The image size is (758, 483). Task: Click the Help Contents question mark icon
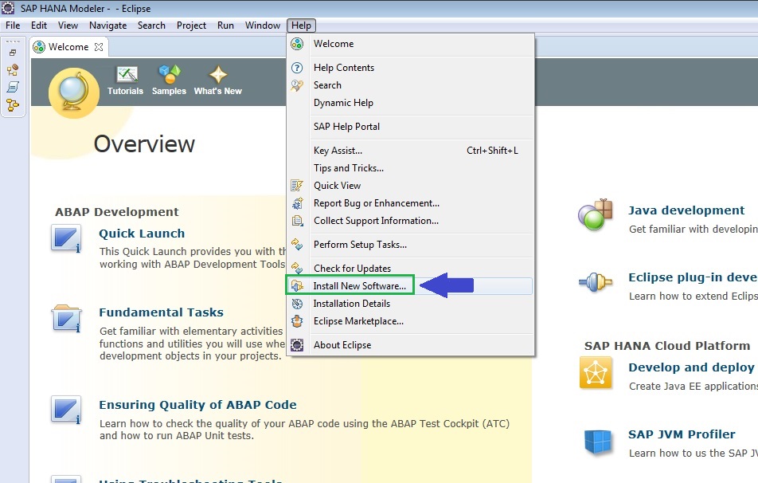tap(297, 68)
